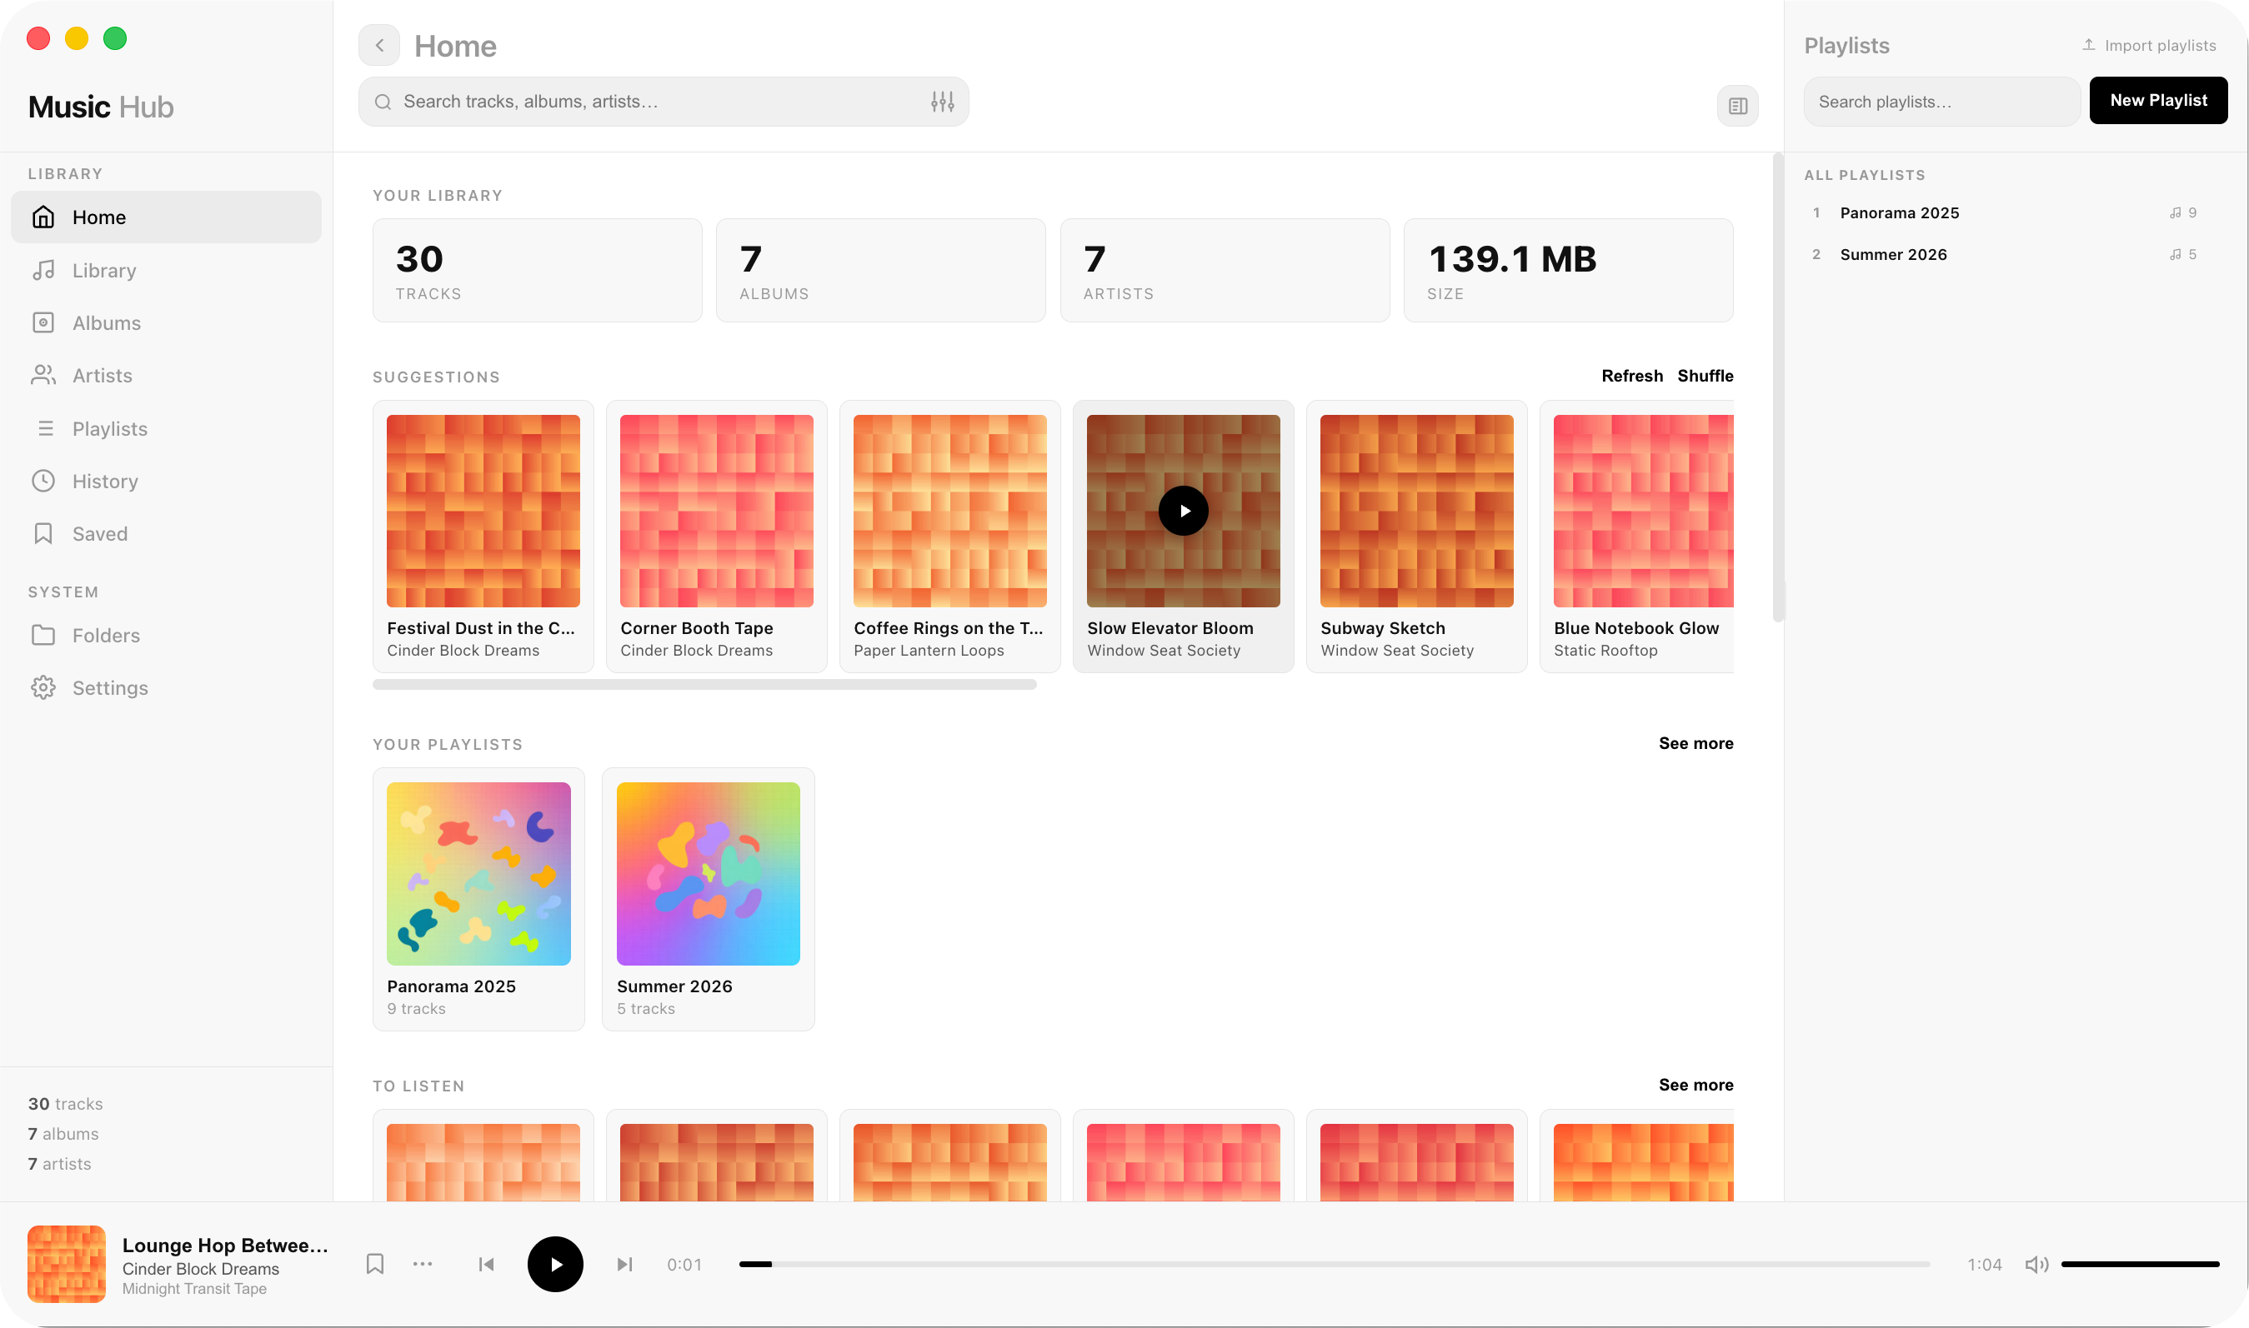
Task: Focus the Search playlists field
Action: [1942, 102]
